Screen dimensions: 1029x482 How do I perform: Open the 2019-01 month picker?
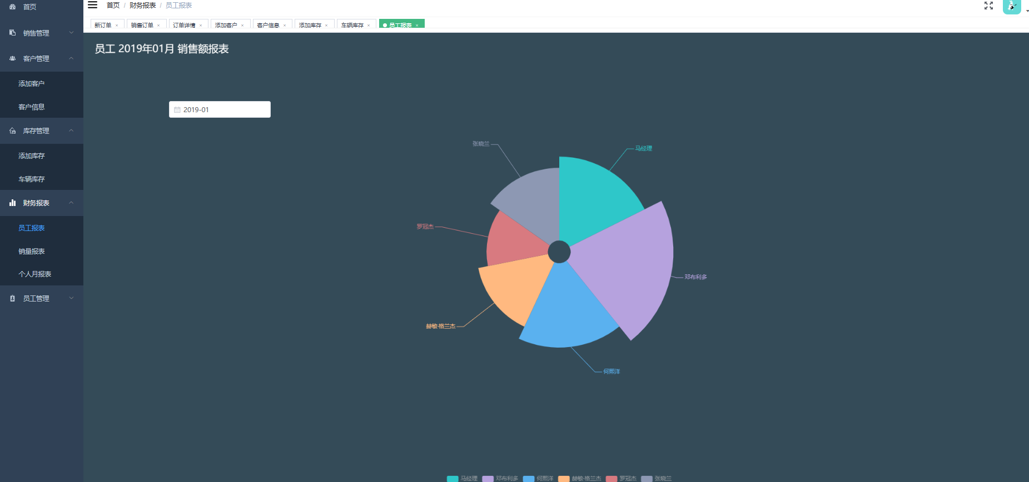220,109
